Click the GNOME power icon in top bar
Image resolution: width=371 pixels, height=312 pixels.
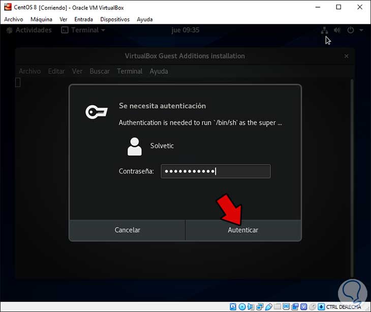350,30
